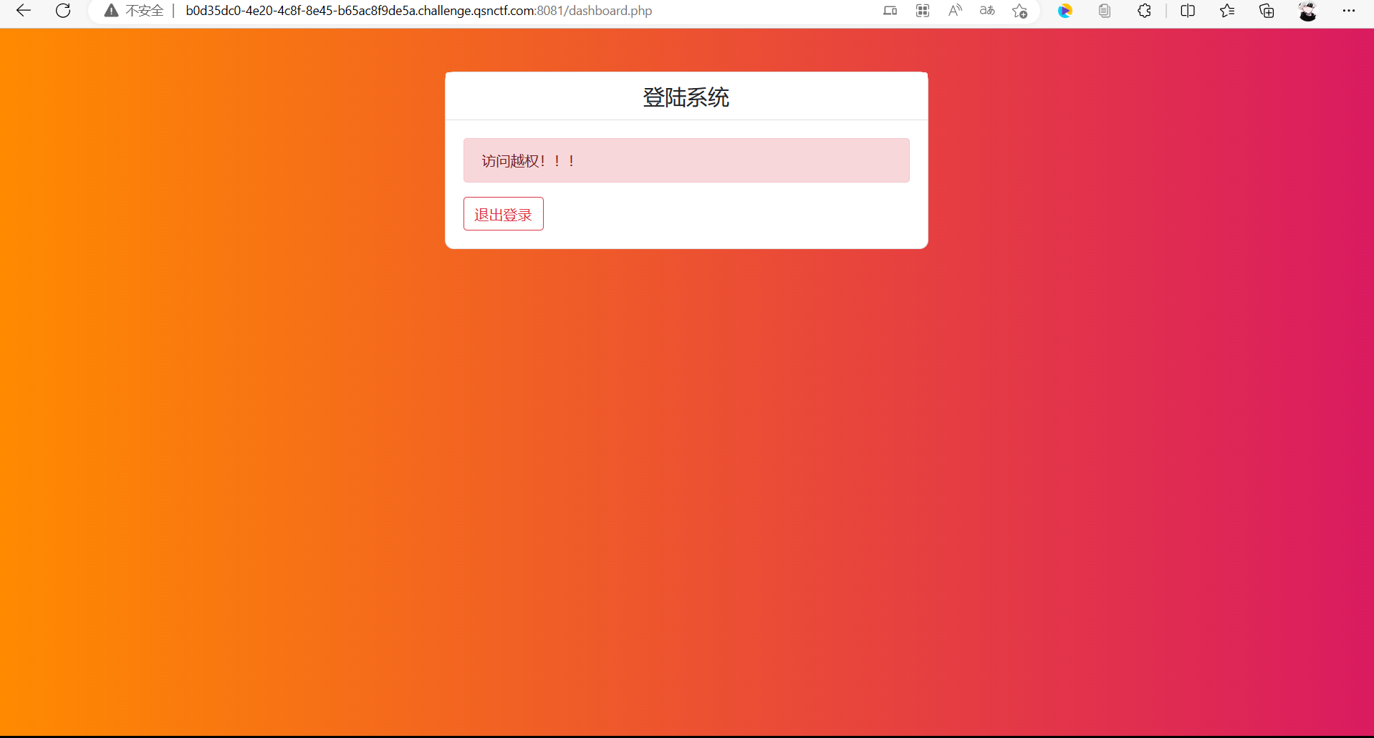Click the 登陆系统 page heading
1374x738 pixels.
click(x=685, y=97)
